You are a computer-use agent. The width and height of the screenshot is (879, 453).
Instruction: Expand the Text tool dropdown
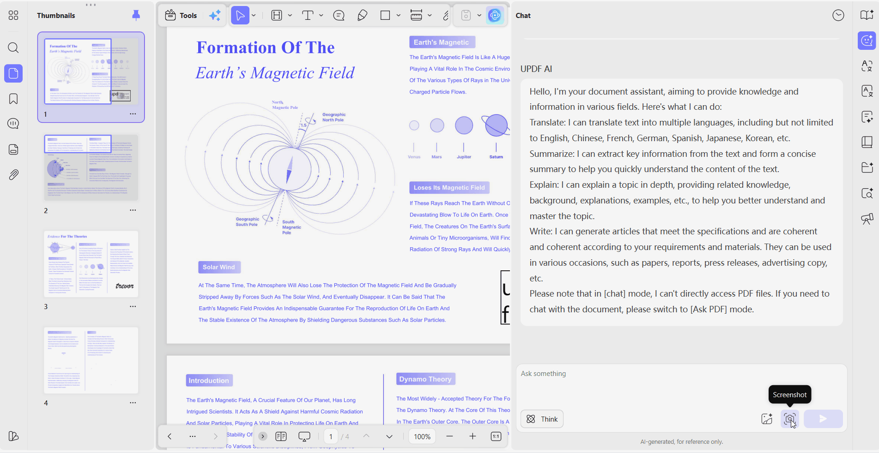click(321, 15)
